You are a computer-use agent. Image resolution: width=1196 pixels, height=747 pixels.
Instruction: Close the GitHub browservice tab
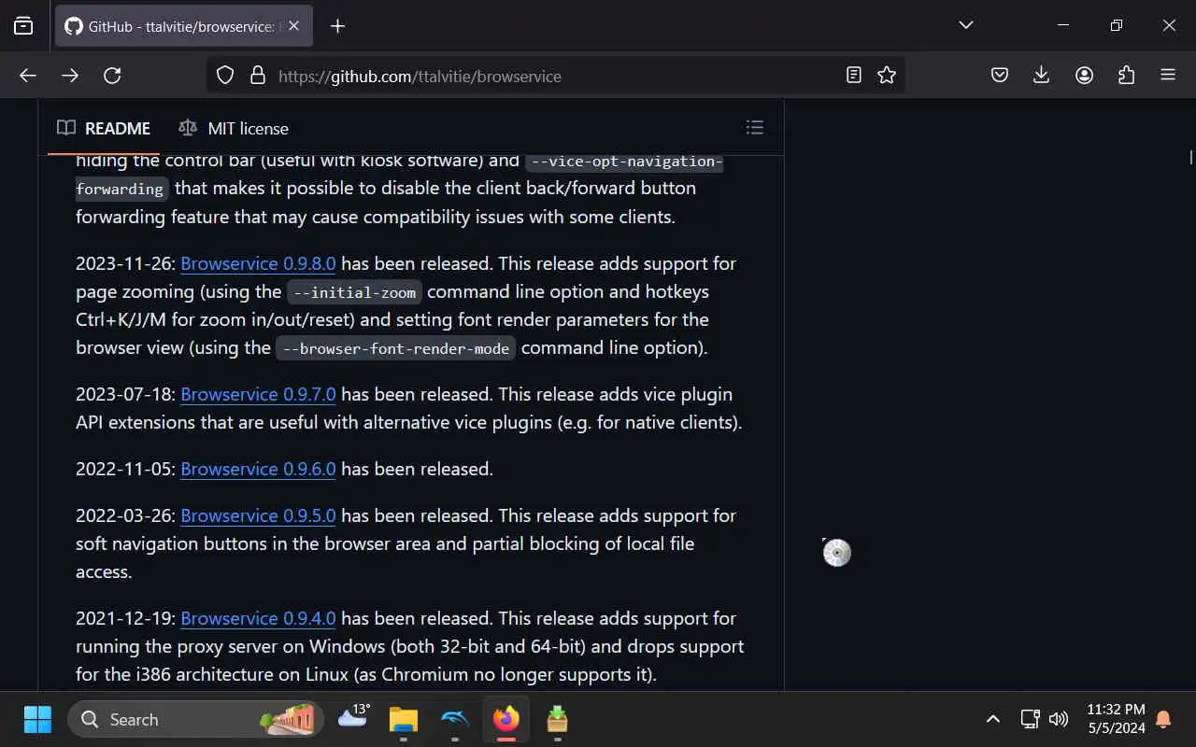[293, 26]
